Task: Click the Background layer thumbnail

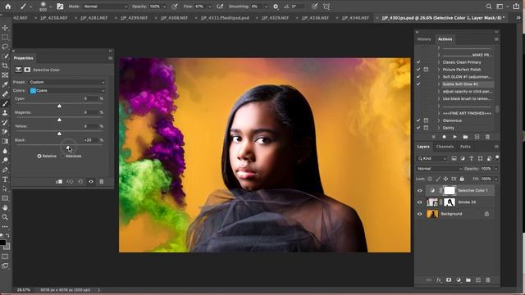Action: pyautogui.click(x=432, y=214)
